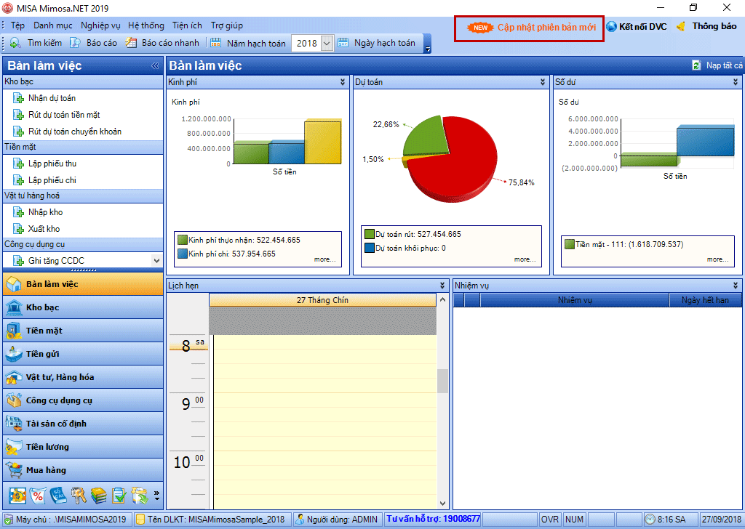Collapse the Số dư chart panel
The image size is (745, 529).
click(x=736, y=82)
